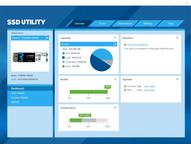Select SSD Details in the sidebar
The image size is (191, 144).
(18, 93)
